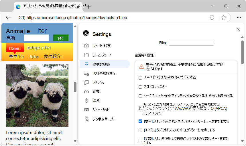The height and width of the screenshot is (146, 246).
Task: Click the APCA contrast algorithm option text
Action: tap(183, 109)
